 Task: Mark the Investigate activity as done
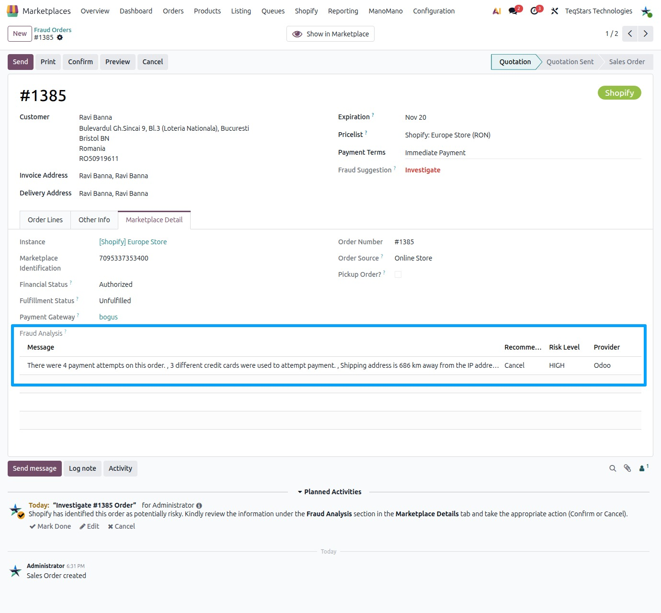pos(50,526)
